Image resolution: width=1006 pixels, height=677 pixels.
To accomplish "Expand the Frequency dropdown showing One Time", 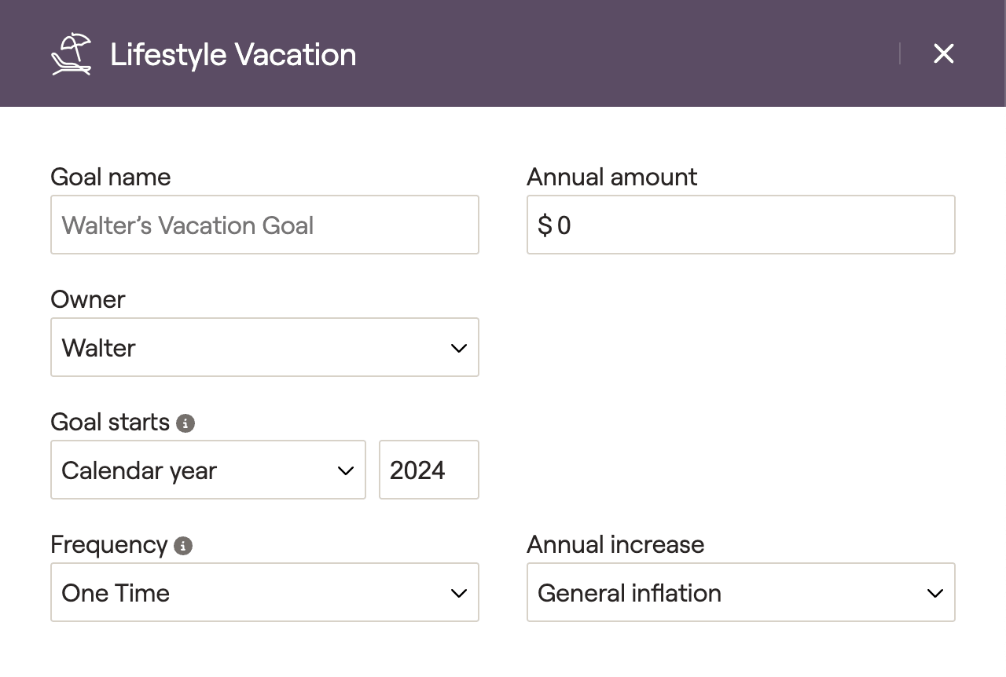I will click(x=264, y=593).
